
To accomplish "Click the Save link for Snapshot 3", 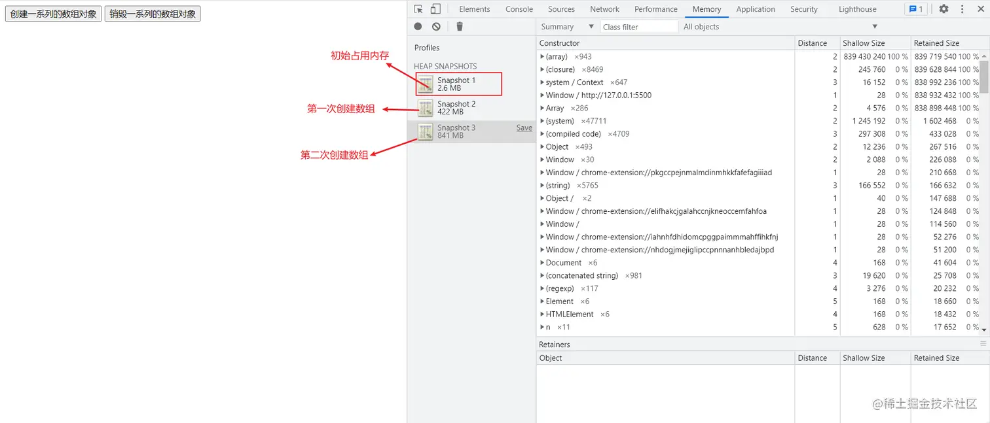I will click(x=524, y=128).
